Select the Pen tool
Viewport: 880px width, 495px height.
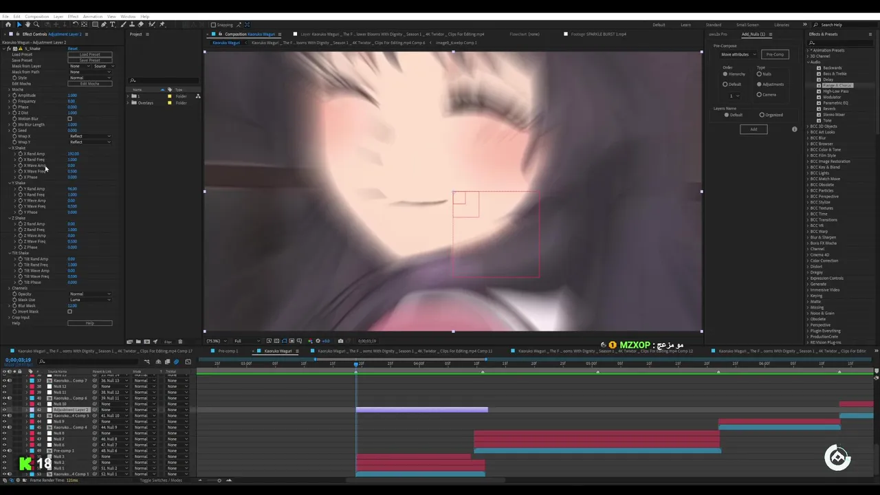[103, 24]
